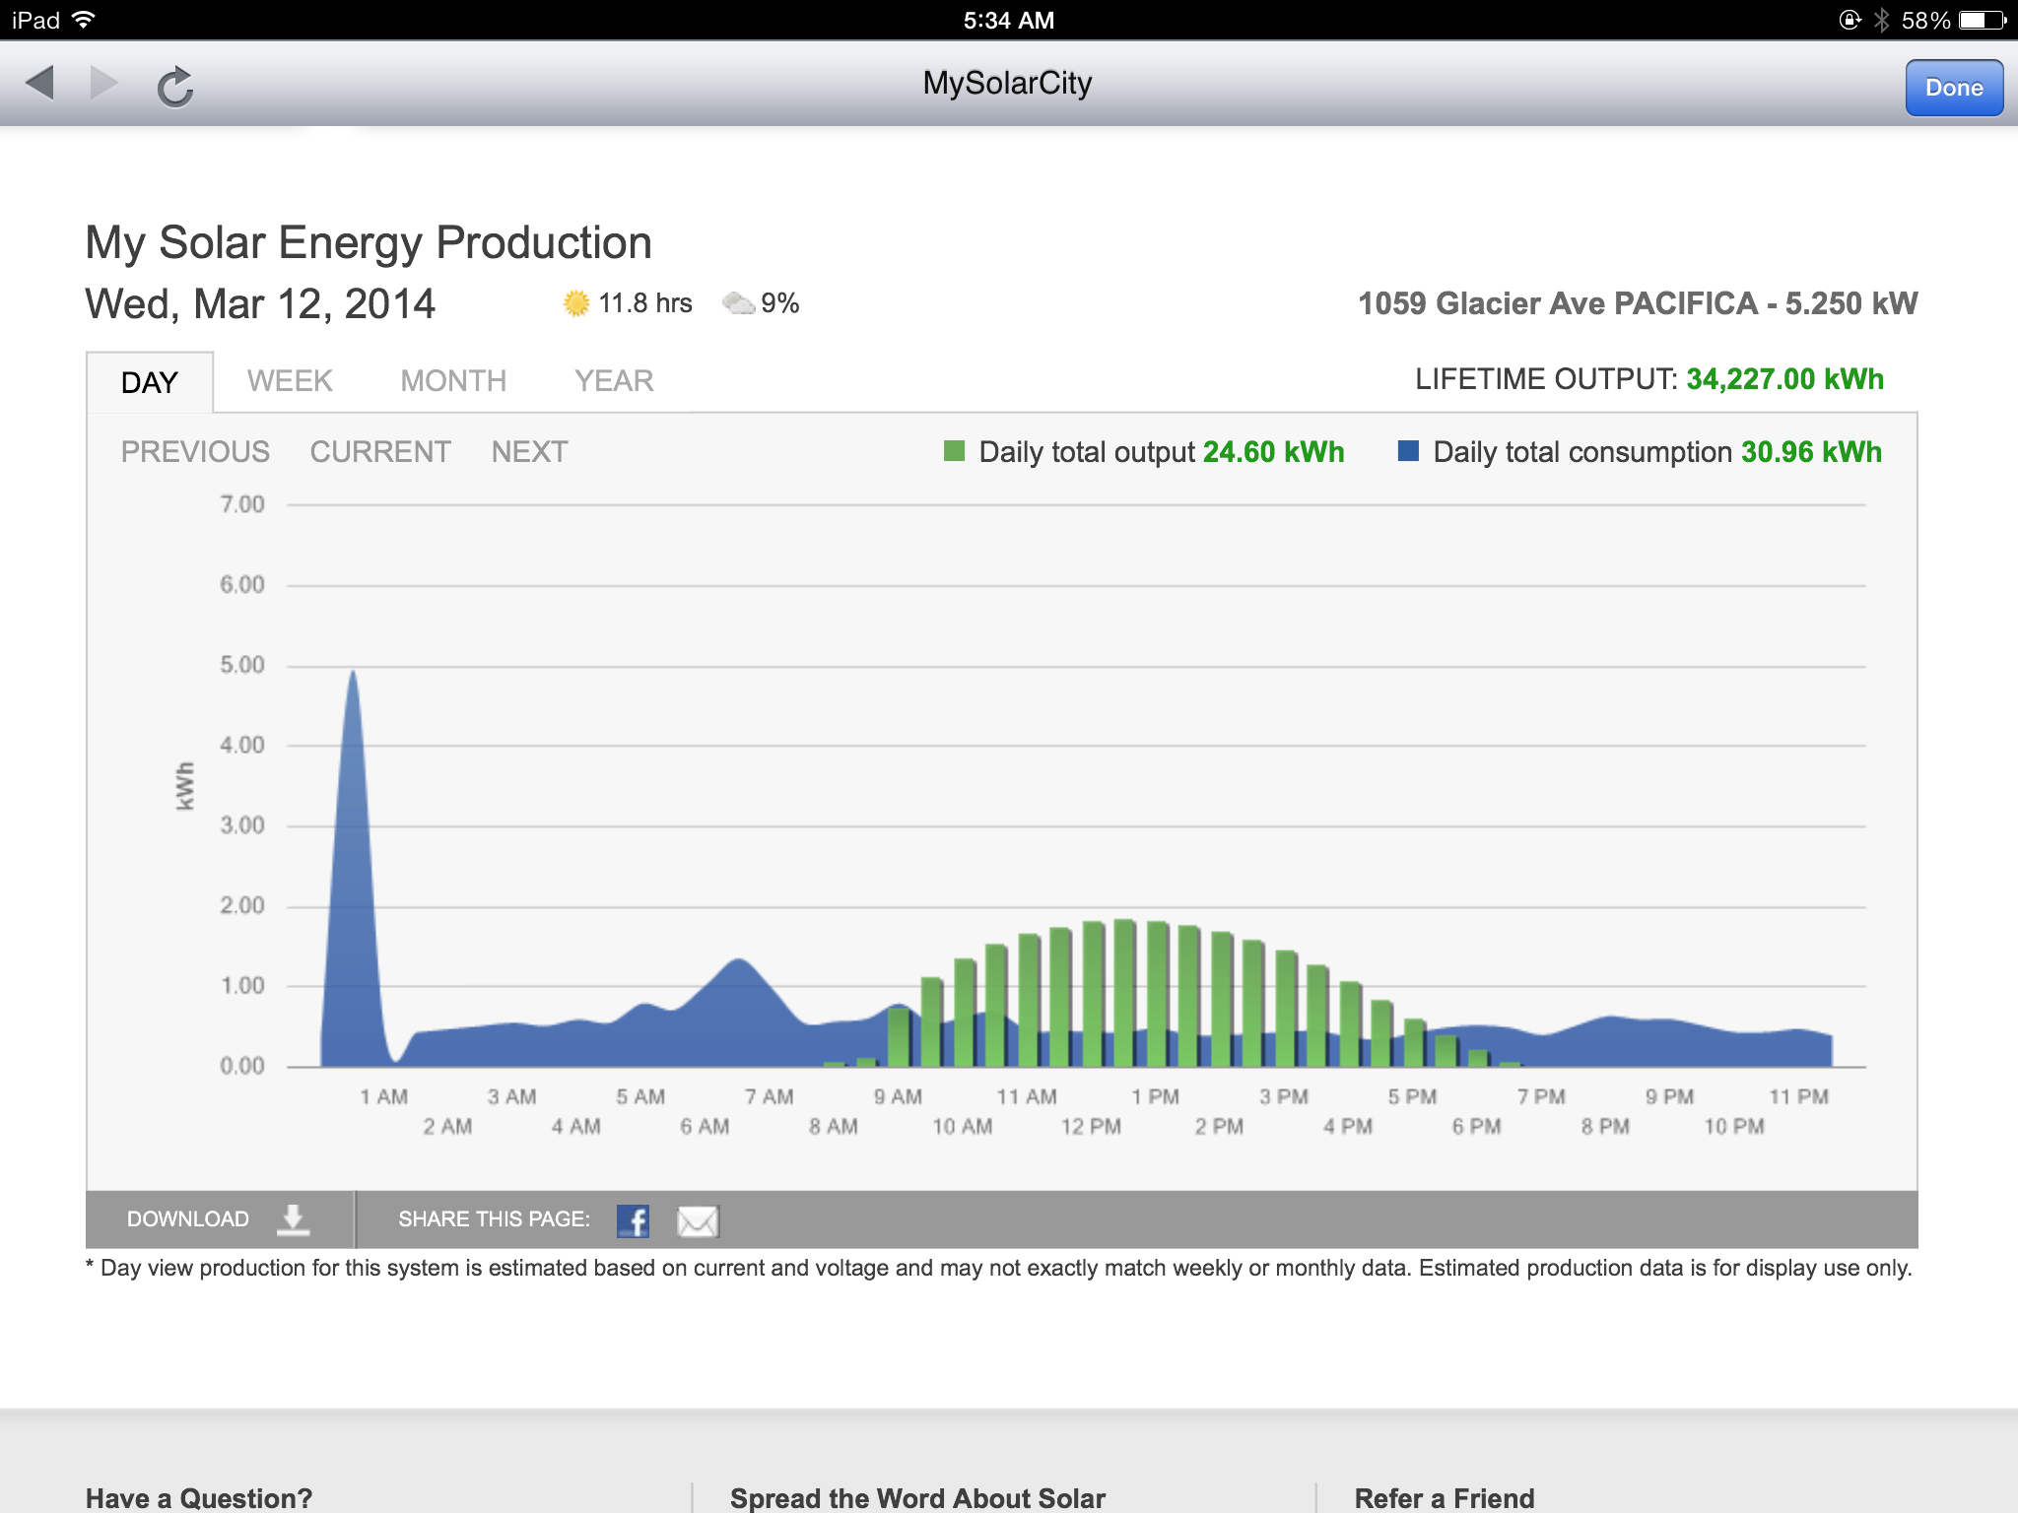Click the DOWNLOAD label
Viewport: 2018px width, 1513px height.
coord(188,1219)
